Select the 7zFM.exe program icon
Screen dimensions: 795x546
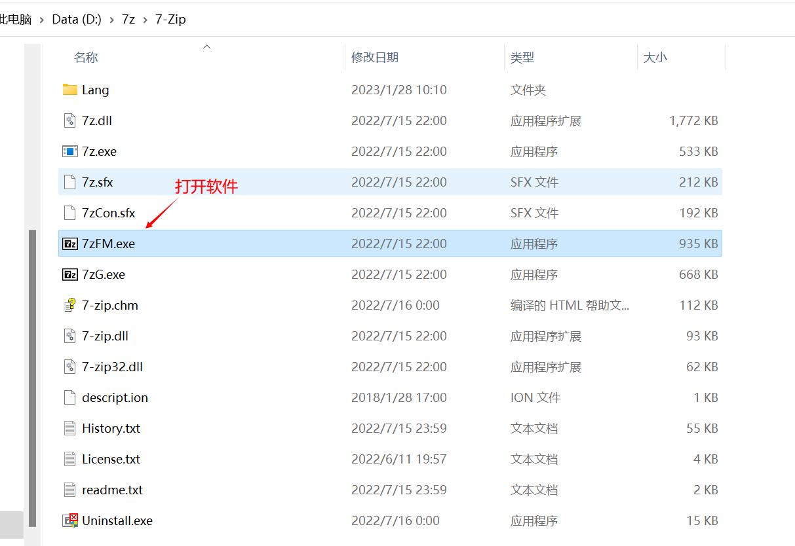pyautogui.click(x=70, y=244)
